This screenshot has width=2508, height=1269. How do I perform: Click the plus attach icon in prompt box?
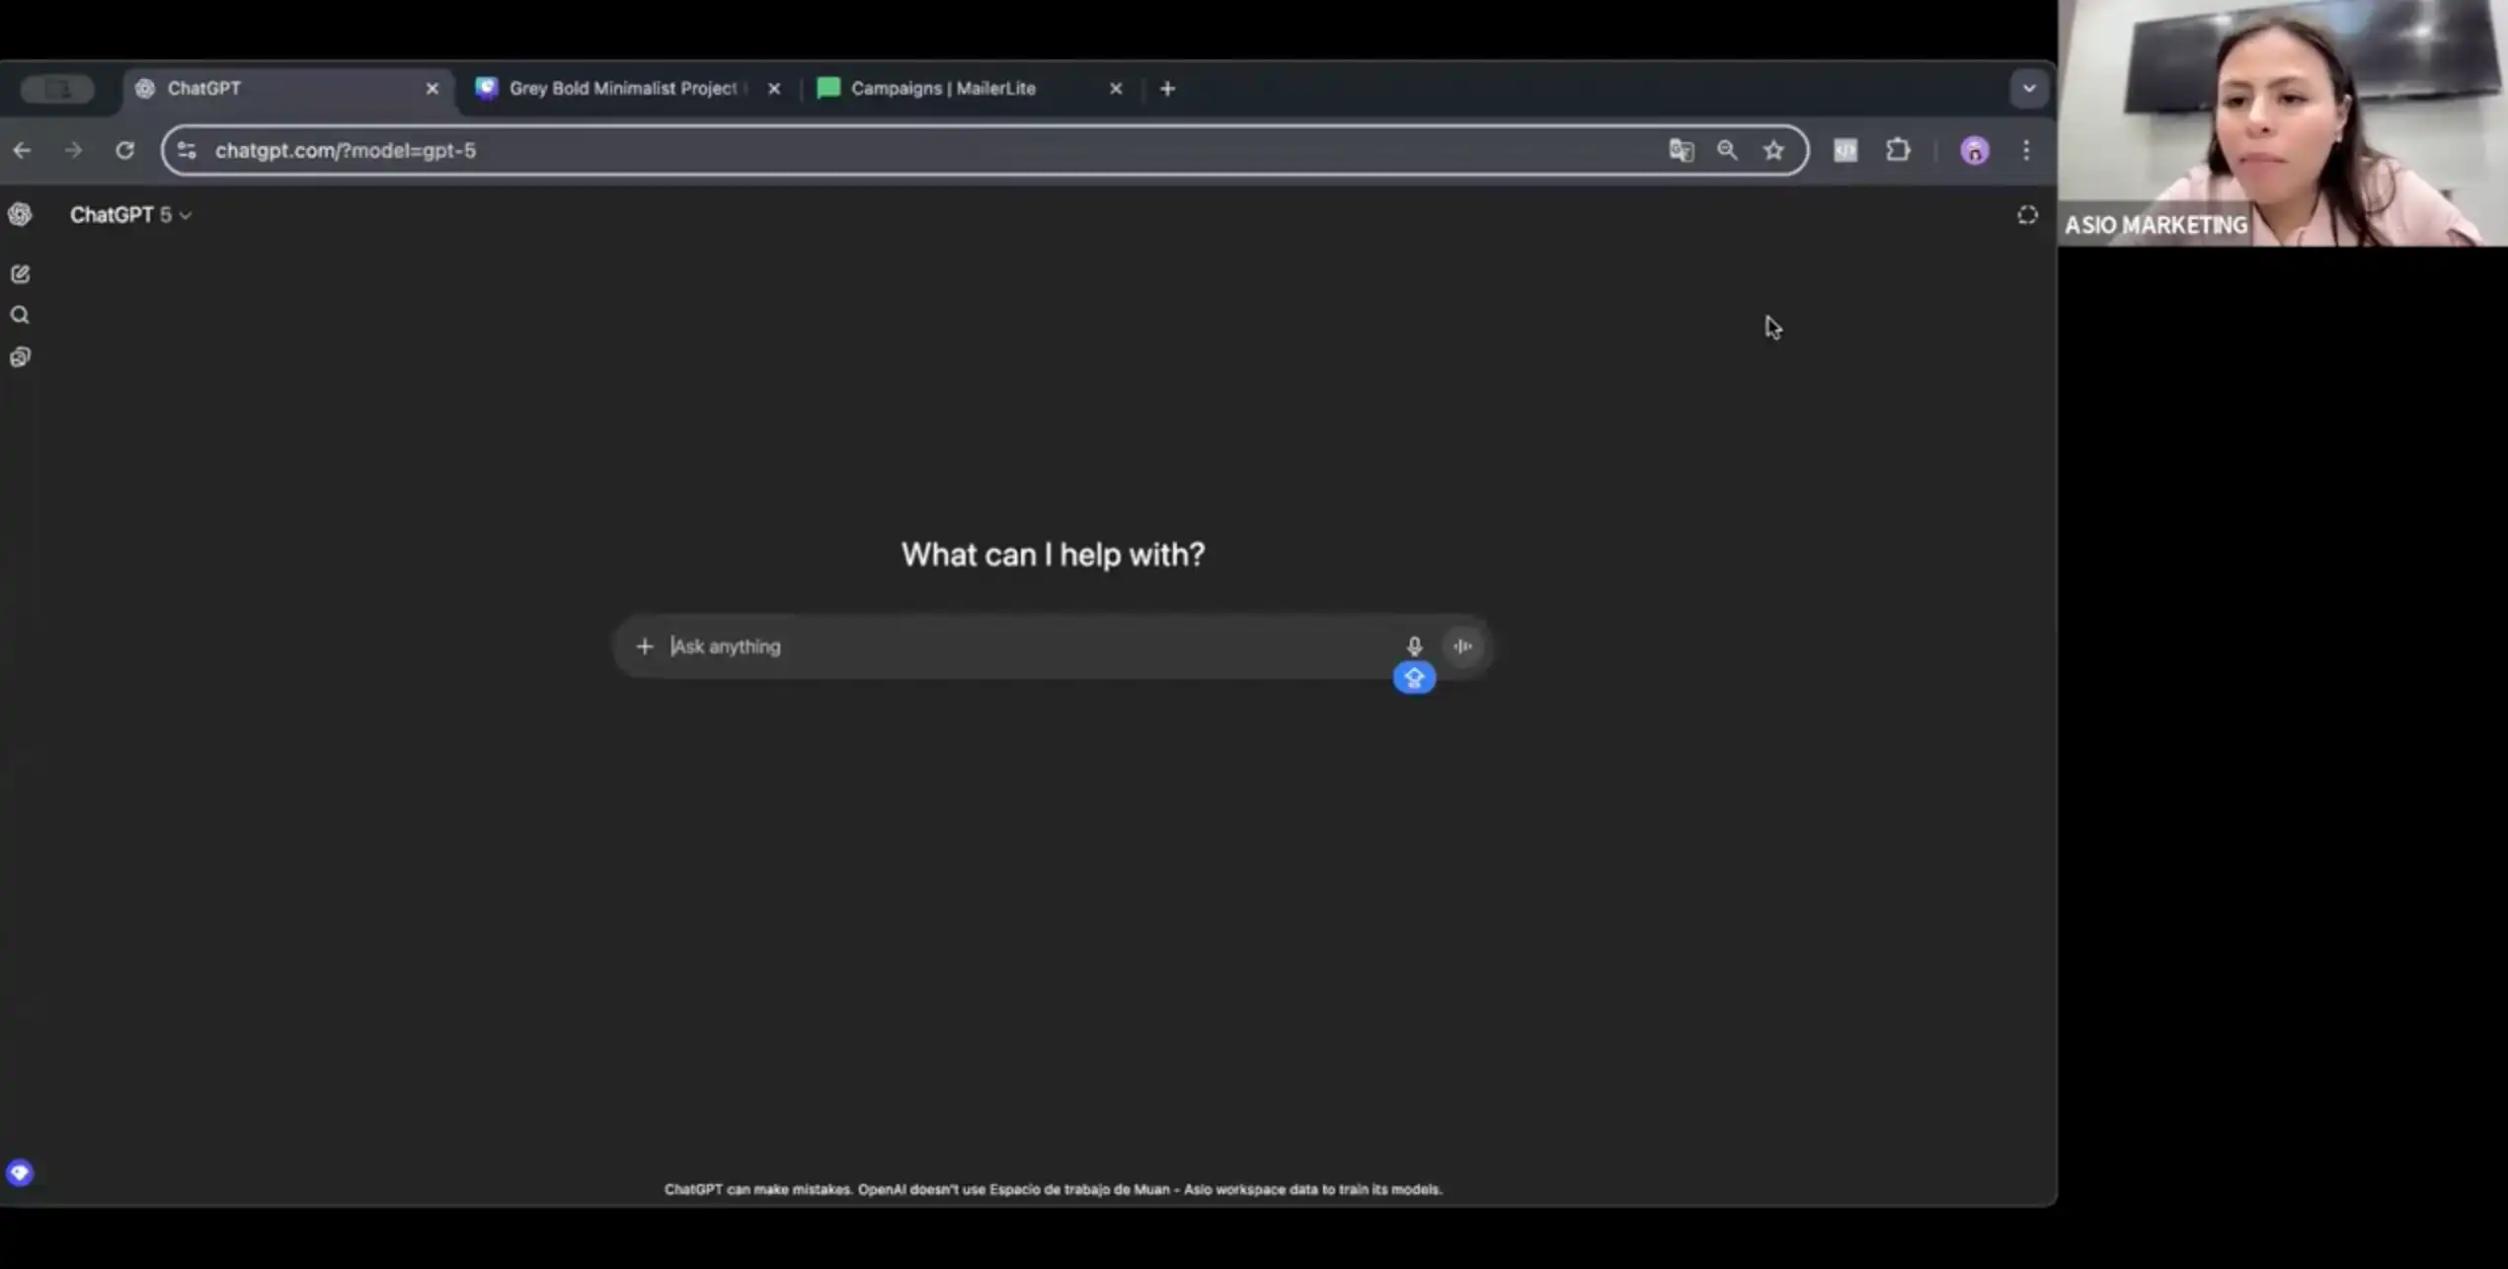[x=645, y=646]
